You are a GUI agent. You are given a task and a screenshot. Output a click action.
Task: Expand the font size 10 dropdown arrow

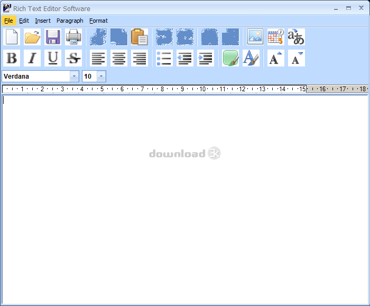click(x=101, y=77)
